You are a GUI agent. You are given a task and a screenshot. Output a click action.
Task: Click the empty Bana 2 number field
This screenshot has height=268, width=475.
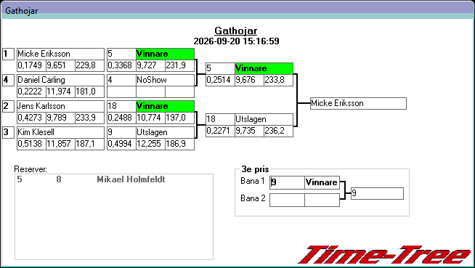[x=287, y=200]
